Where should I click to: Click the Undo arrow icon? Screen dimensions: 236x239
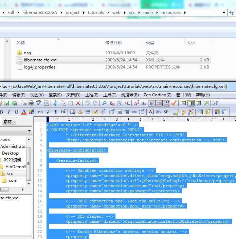[88, 103]
